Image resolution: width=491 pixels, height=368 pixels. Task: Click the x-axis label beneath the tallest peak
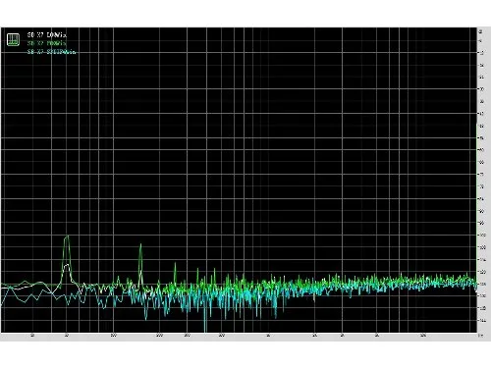pyautogui.click(x=67, y=336)
